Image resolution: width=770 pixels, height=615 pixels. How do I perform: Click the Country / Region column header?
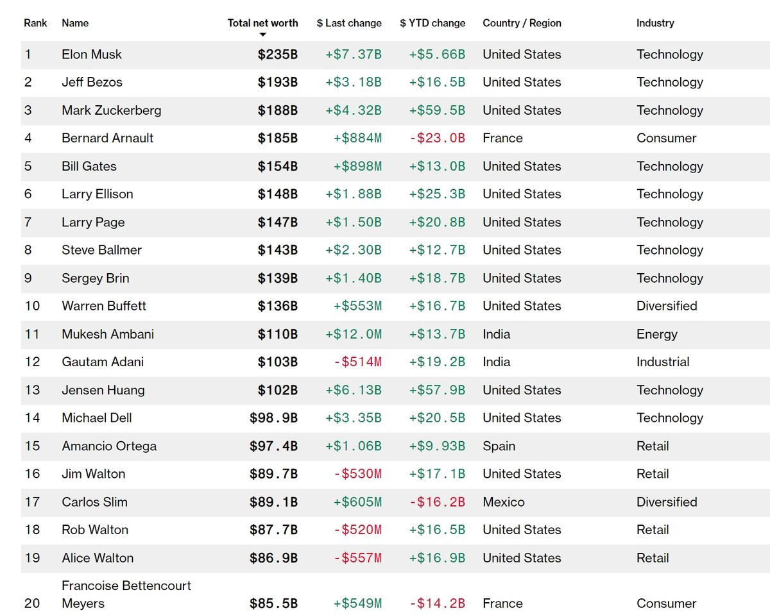point(522,23)
